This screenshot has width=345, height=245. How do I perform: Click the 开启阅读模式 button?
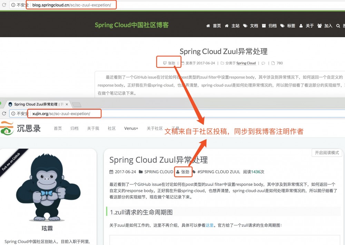click(327, 152)
